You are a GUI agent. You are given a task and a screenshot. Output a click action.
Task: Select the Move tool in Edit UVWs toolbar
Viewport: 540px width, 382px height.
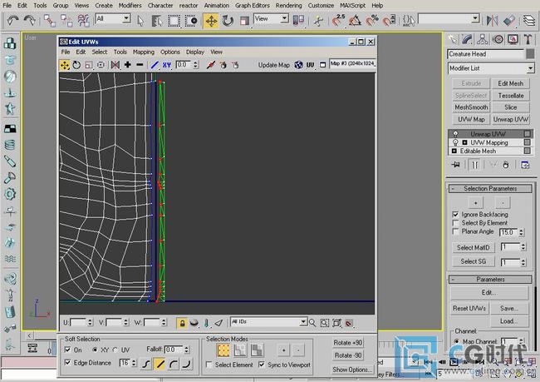[x=65, y=65]
